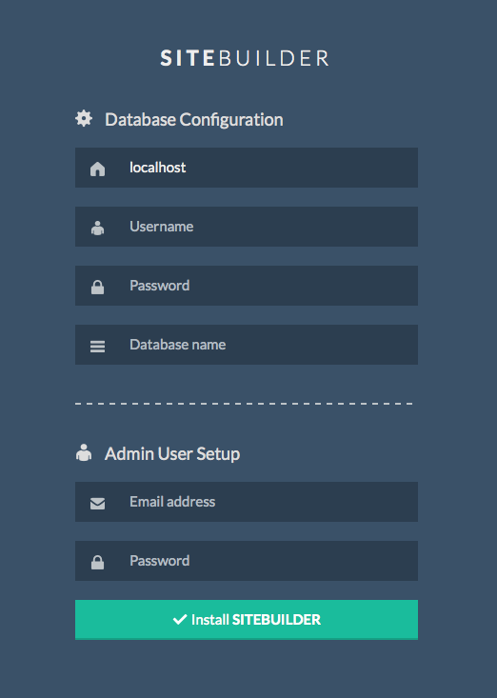The height and width of the screenshot is (698, 497).
Task: Click the Install SITEBUILDER button
Action: tap(247, 620)
